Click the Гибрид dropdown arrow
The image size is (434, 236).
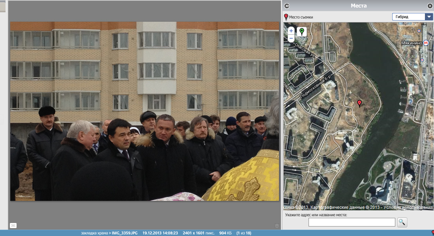pos(429,17)
